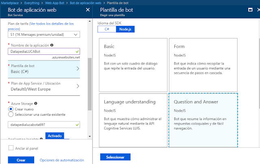
Task: Click the green checkmark in DatapediaLUCABot field
Action: pyautogui.click(x=77, y=52)
